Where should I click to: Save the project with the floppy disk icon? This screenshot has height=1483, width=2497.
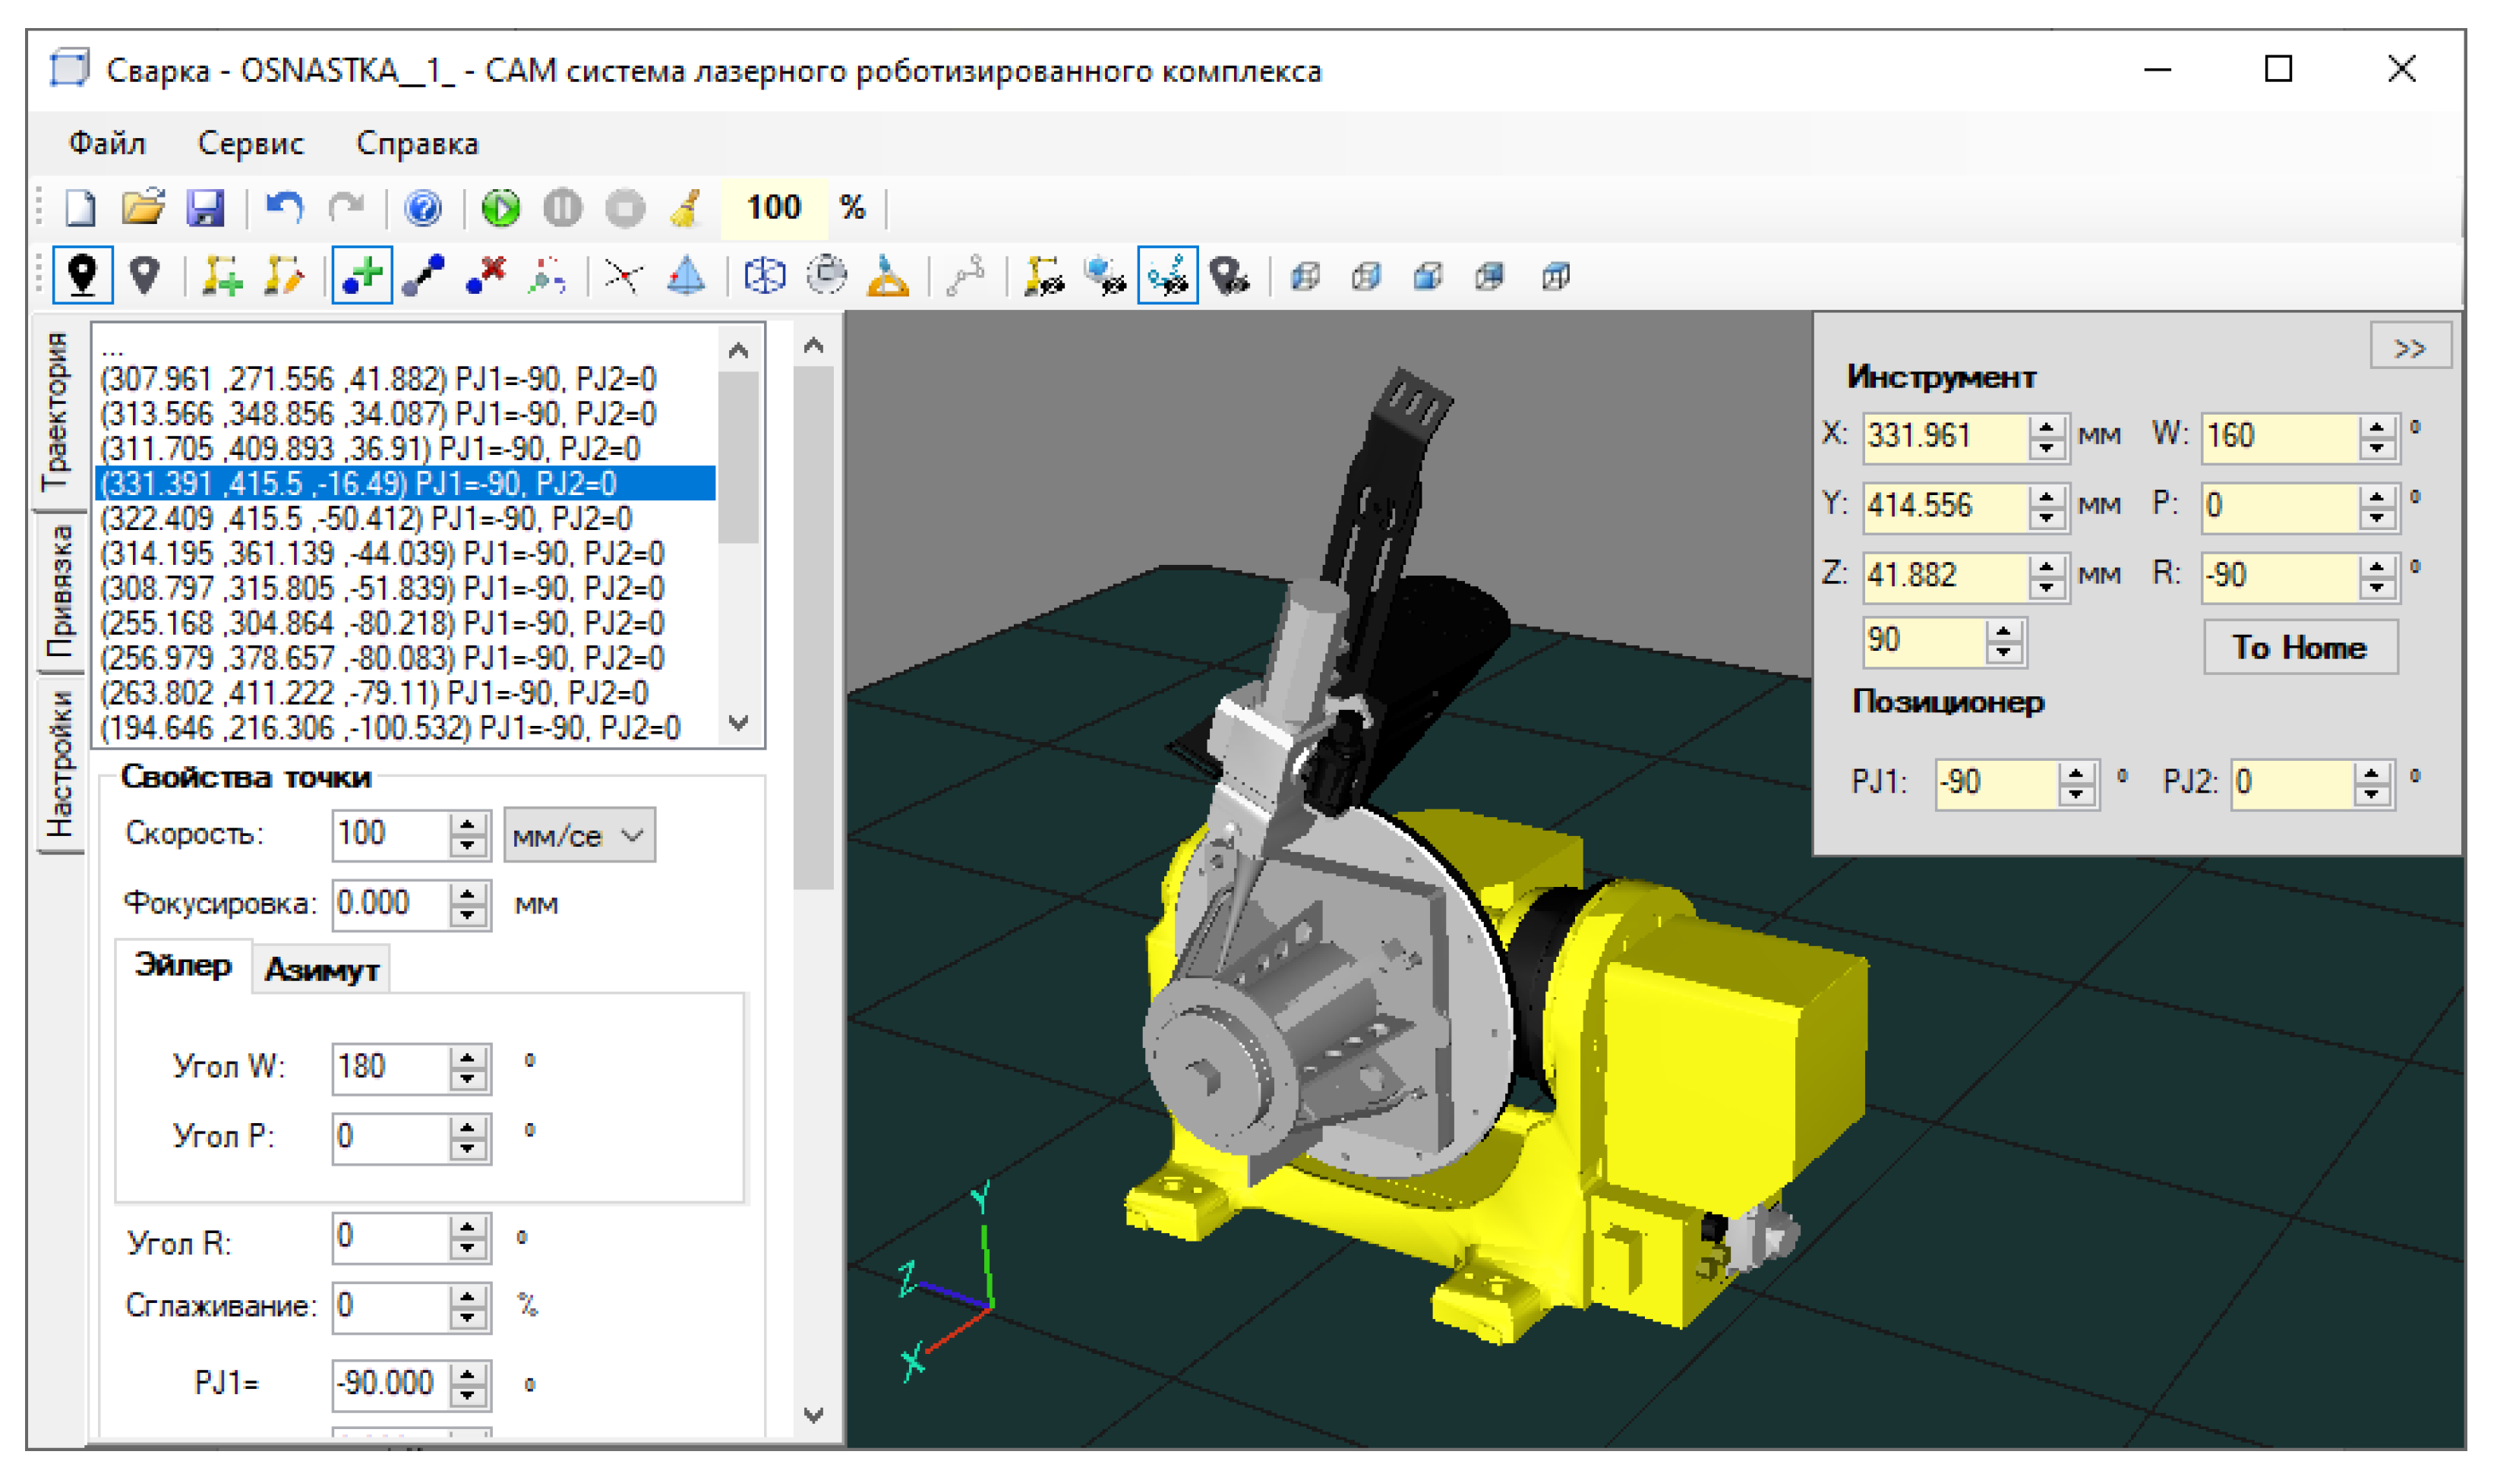click(x=205, y=208)
